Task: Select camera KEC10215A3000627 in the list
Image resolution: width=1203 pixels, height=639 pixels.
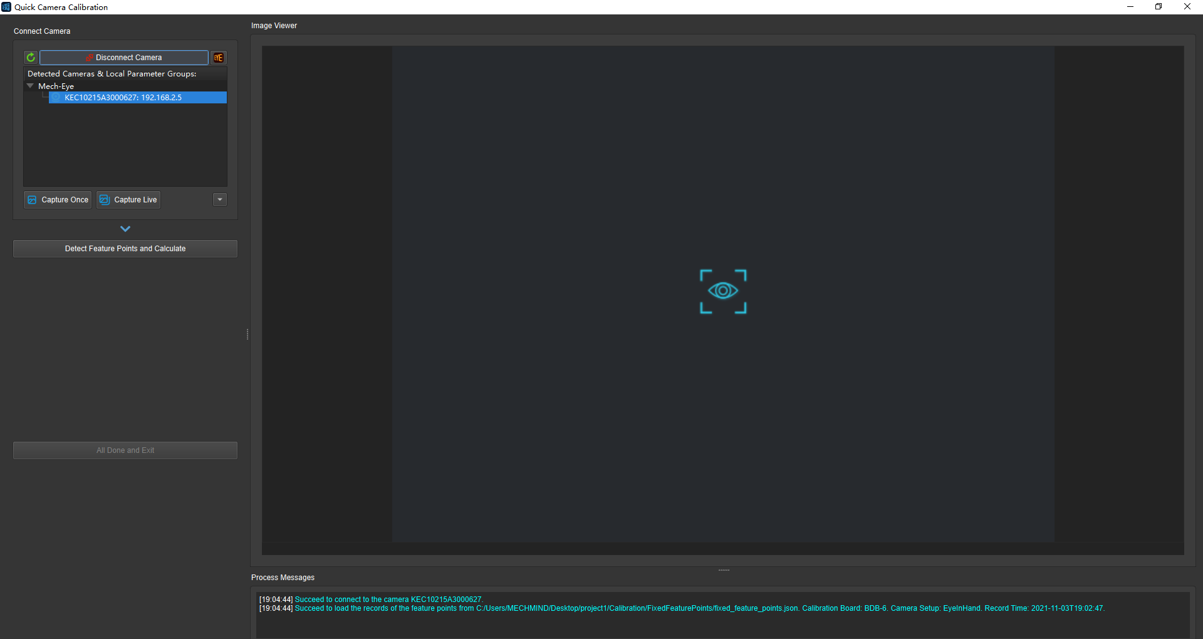Action: pos(123,98)
